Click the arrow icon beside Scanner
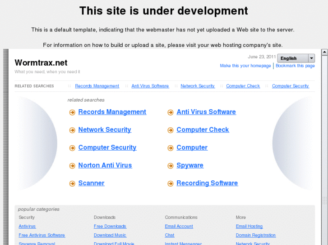This screenshot has height=245, width=328. pos(72,183)
